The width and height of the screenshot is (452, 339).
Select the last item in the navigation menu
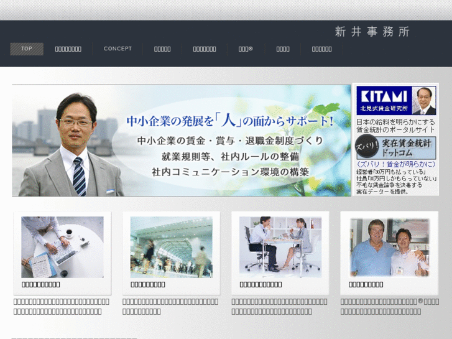[x=321, y=49]
